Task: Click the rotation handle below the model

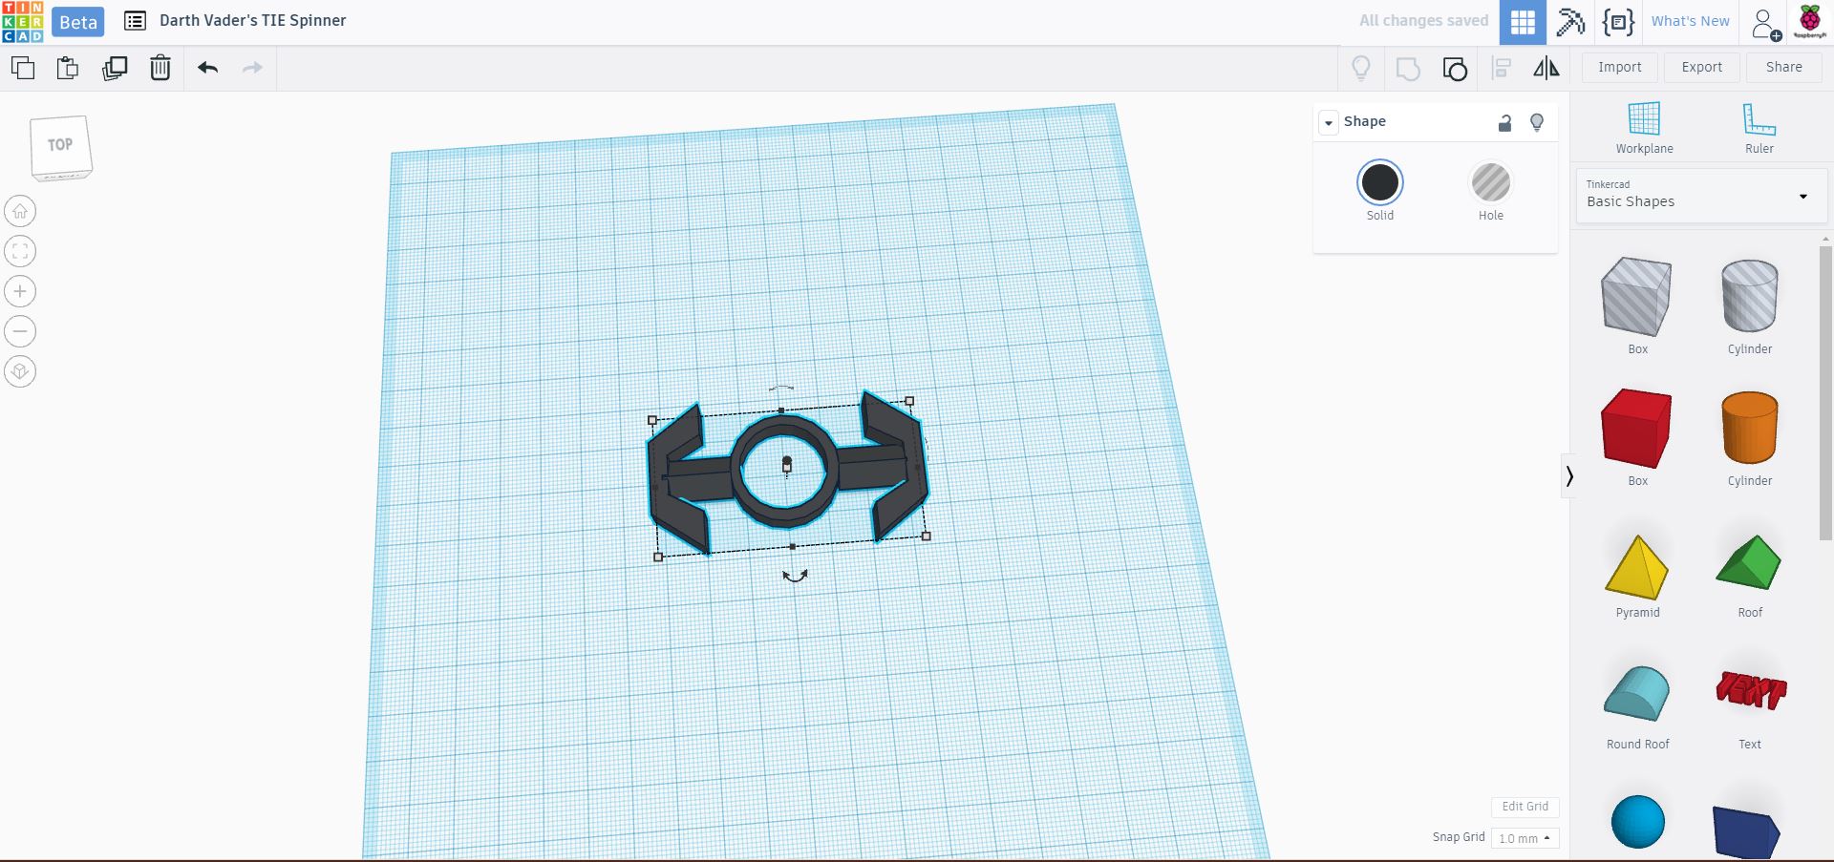Action: (x=795, y=576)
